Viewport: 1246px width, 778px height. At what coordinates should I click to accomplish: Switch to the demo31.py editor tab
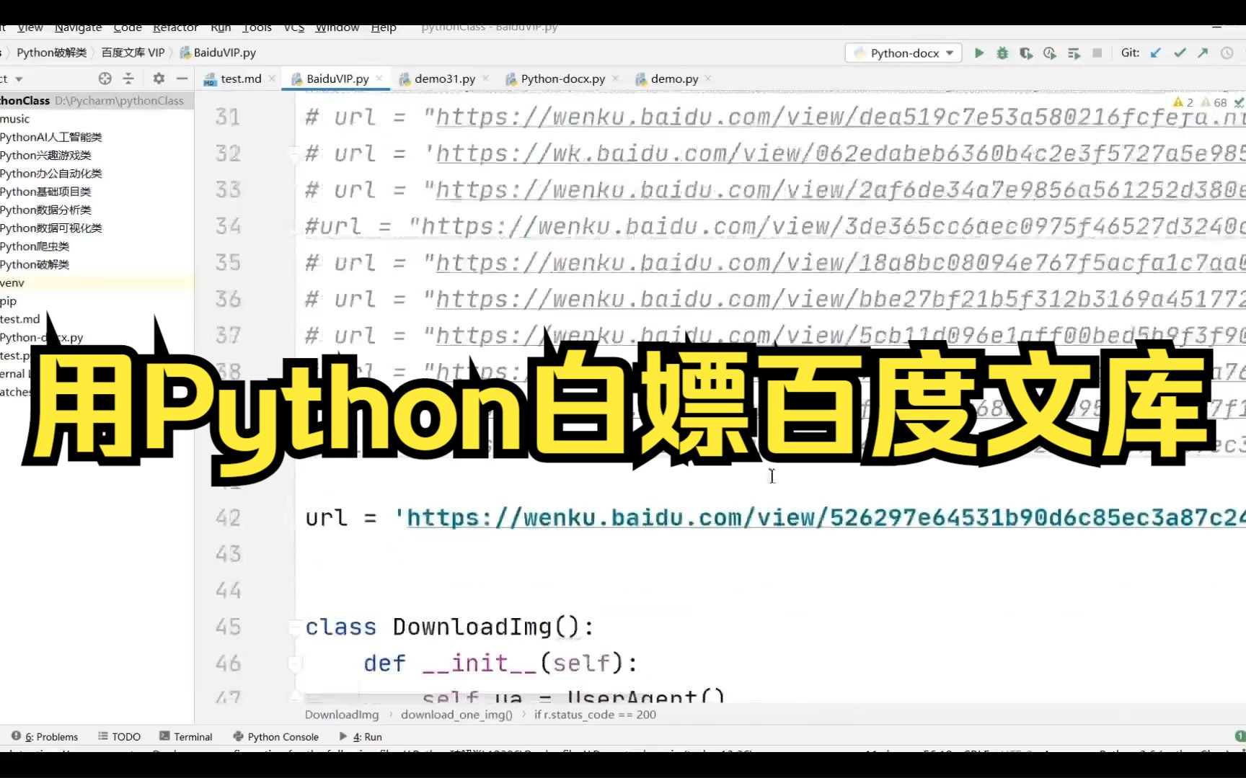[443, 79]
